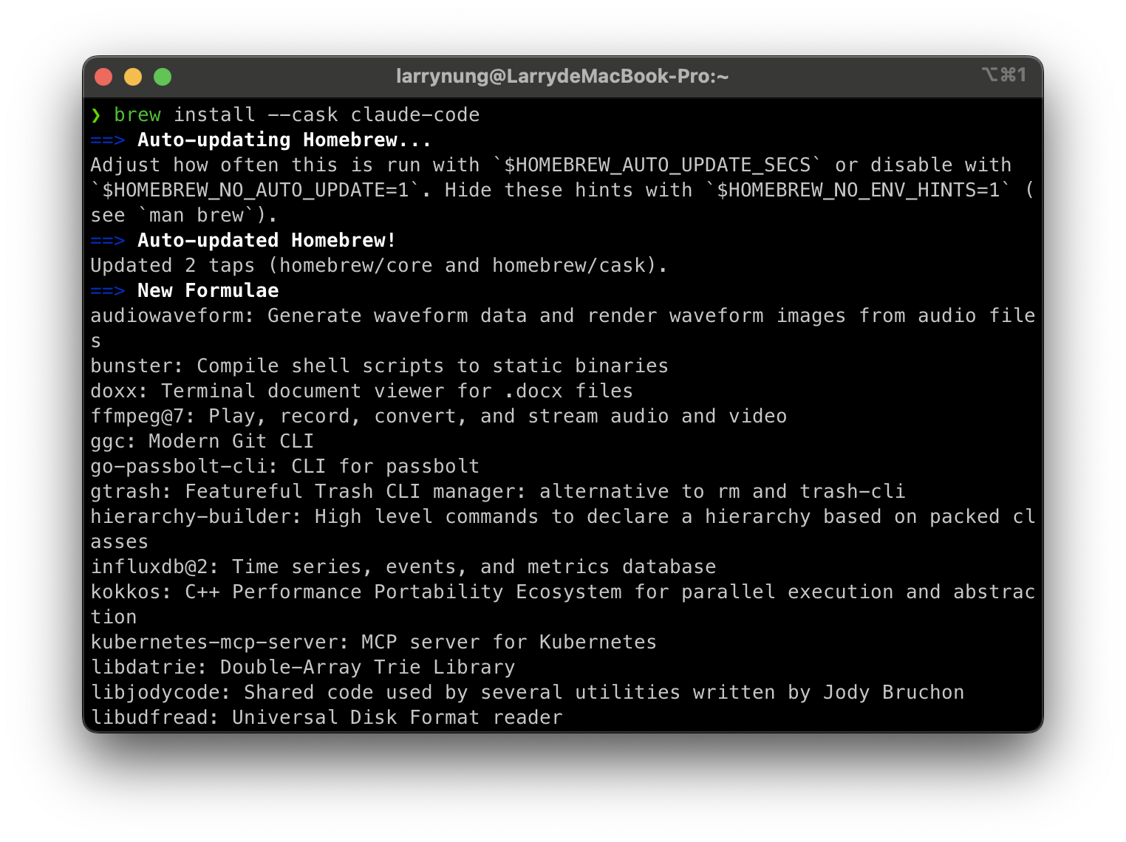
Task: Click the 'audiowaveform' formula line
Action: 563,329
